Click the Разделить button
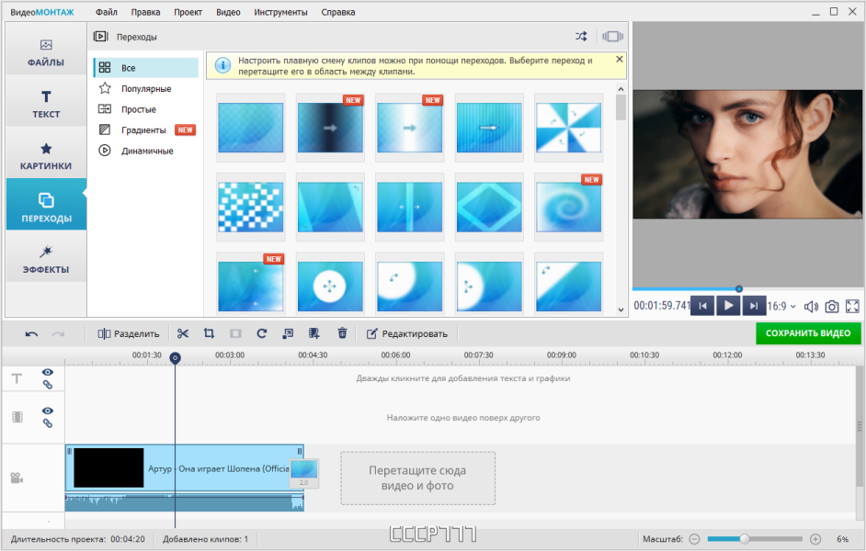The width and height of the screenshot is (866, 551). 129,333
